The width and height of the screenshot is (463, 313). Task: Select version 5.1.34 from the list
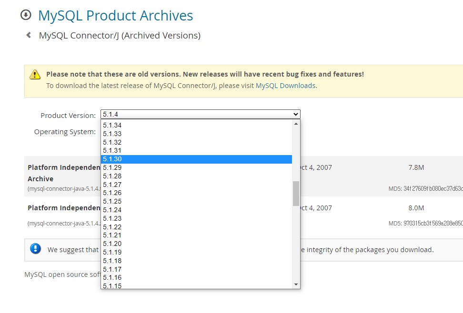pyautogui.click(x=196, y=125)
